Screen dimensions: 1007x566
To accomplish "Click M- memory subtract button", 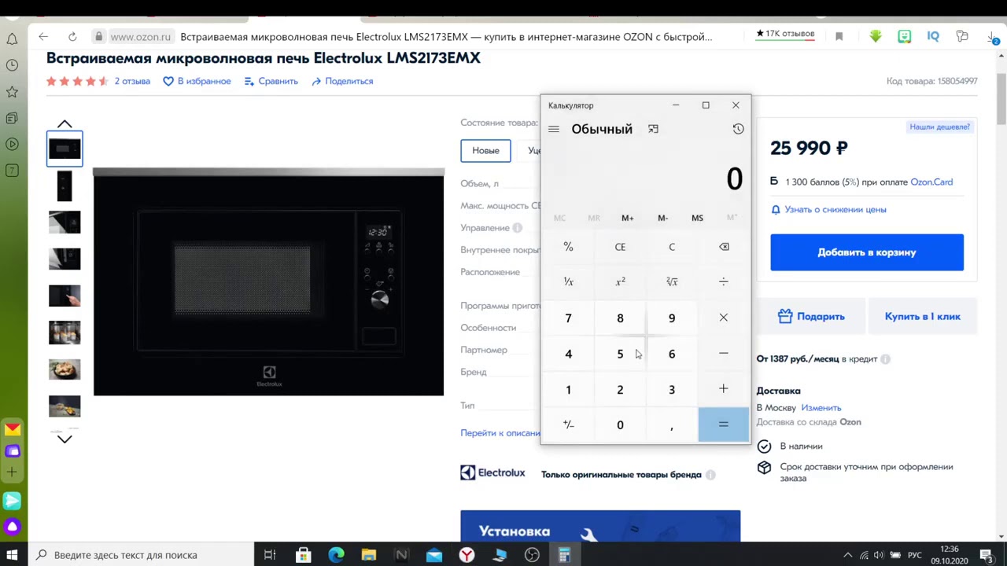I will click(662, 218).
